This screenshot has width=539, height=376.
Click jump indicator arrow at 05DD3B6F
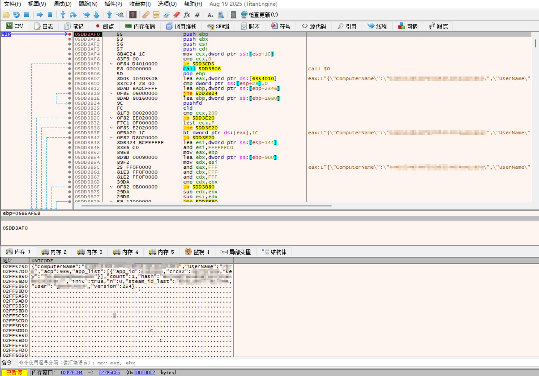[111, 187]
